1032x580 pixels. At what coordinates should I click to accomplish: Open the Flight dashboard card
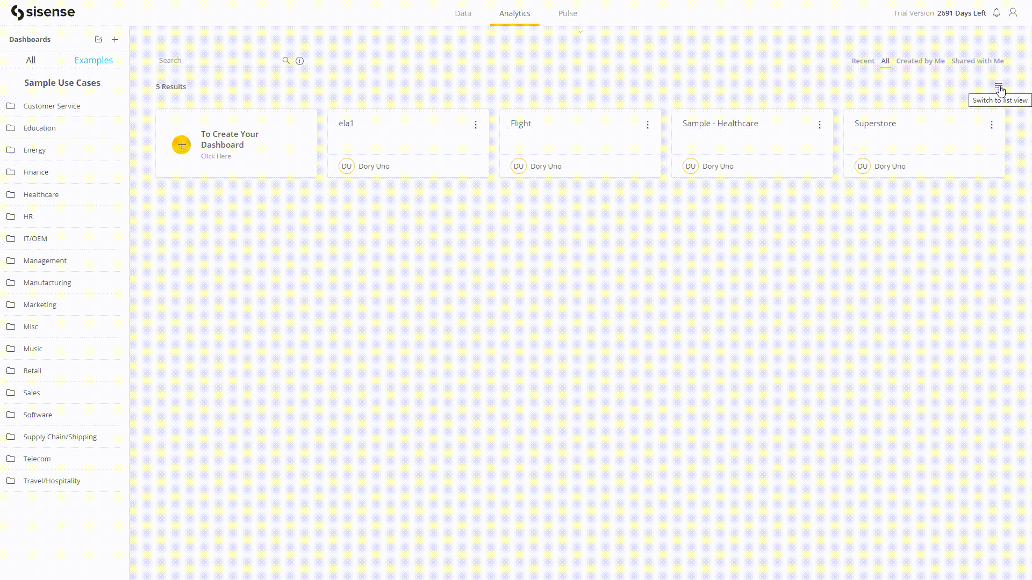click(580, 143)
